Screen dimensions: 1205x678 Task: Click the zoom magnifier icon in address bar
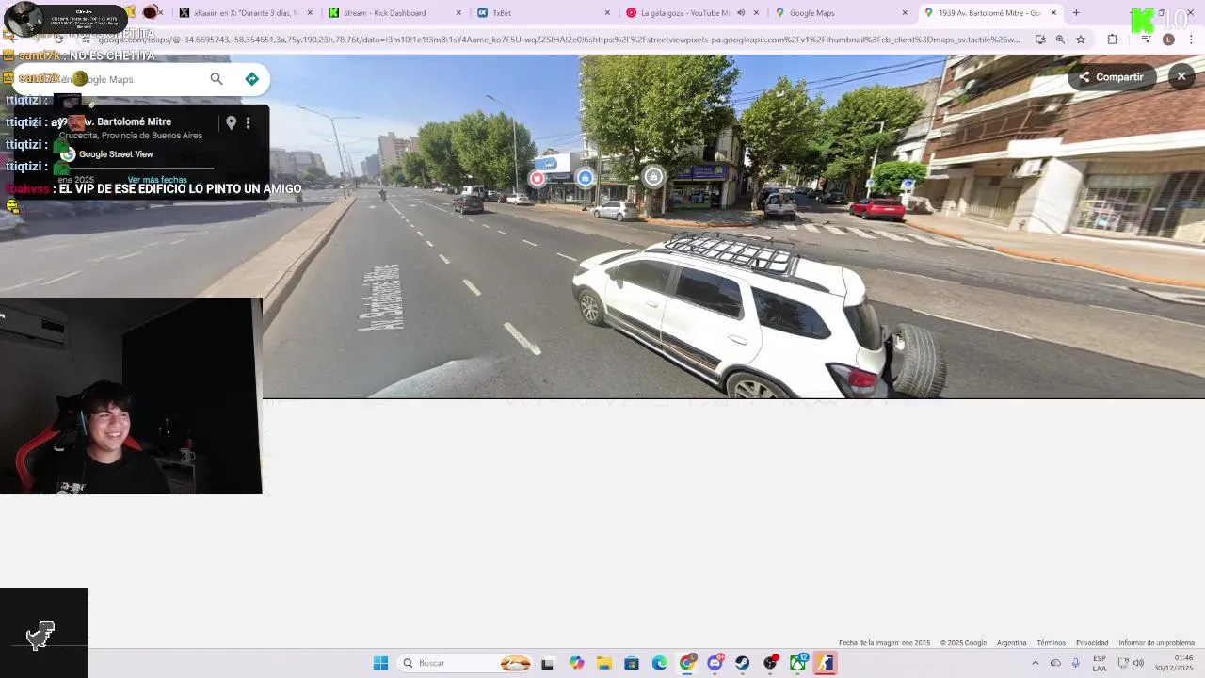coord(1060,40)
